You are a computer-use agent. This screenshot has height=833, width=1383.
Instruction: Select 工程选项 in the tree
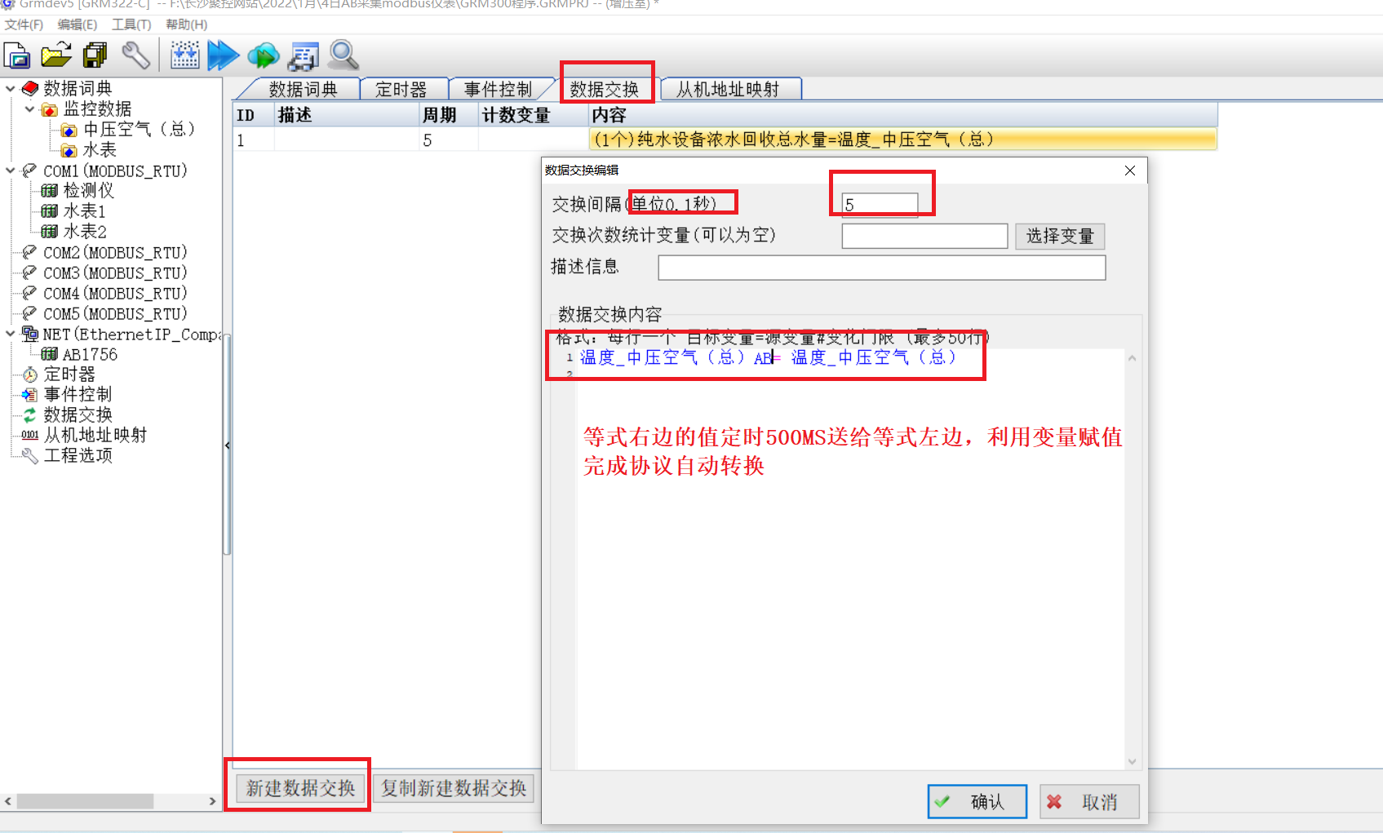click(x=78, y=455)
